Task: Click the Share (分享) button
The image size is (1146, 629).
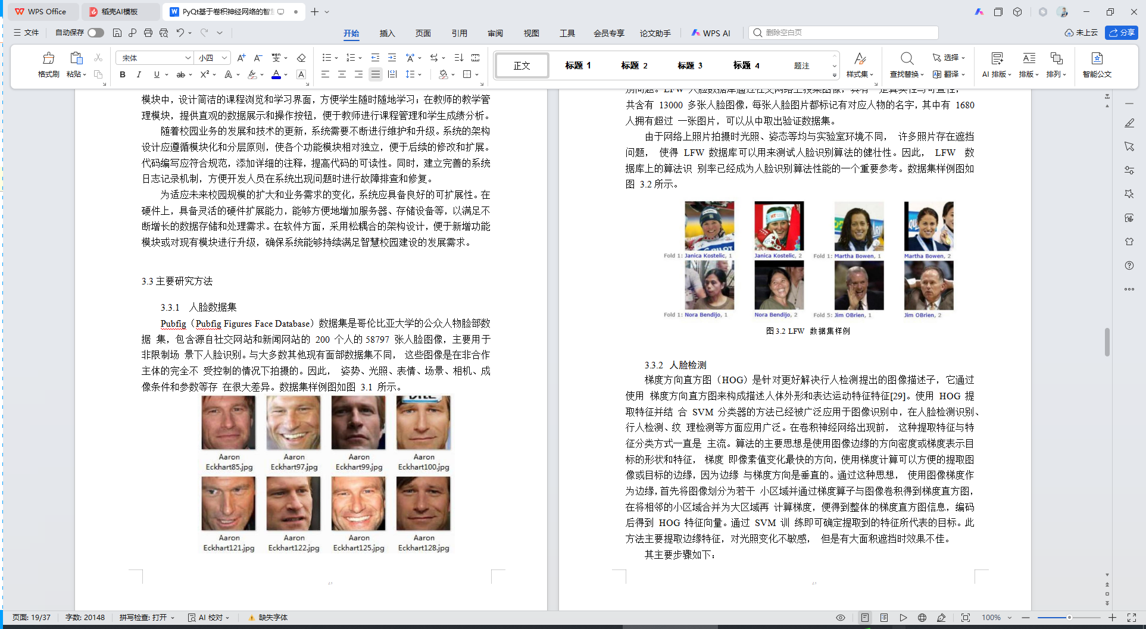Action: [1121, 33]
